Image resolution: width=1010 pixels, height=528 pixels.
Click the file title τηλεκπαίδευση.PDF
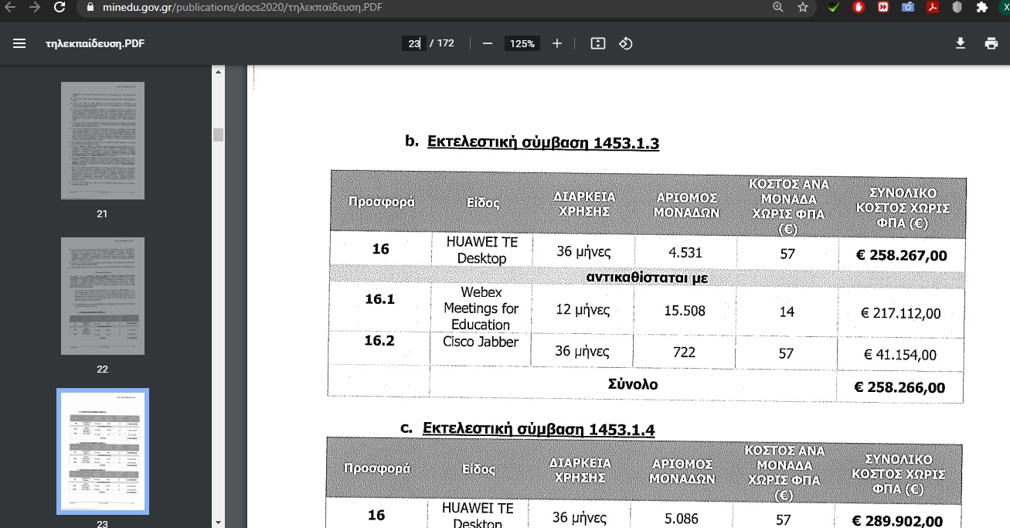(x=95, y=43)
